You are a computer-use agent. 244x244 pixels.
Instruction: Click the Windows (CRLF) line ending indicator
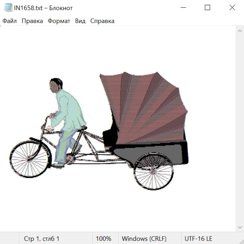[x=144, y=239]
